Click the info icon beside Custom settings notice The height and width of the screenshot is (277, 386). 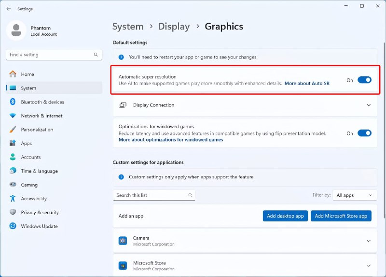[121, 177]
